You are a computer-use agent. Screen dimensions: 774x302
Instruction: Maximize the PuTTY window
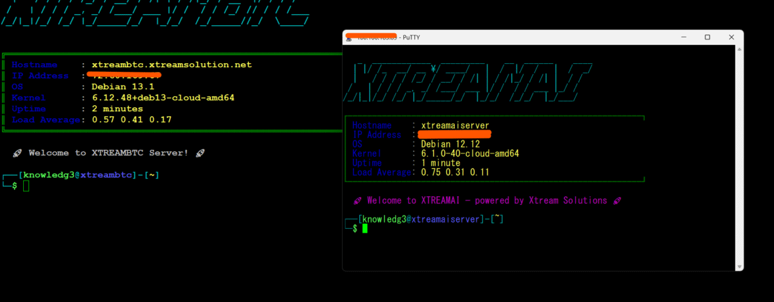[707, 37]
